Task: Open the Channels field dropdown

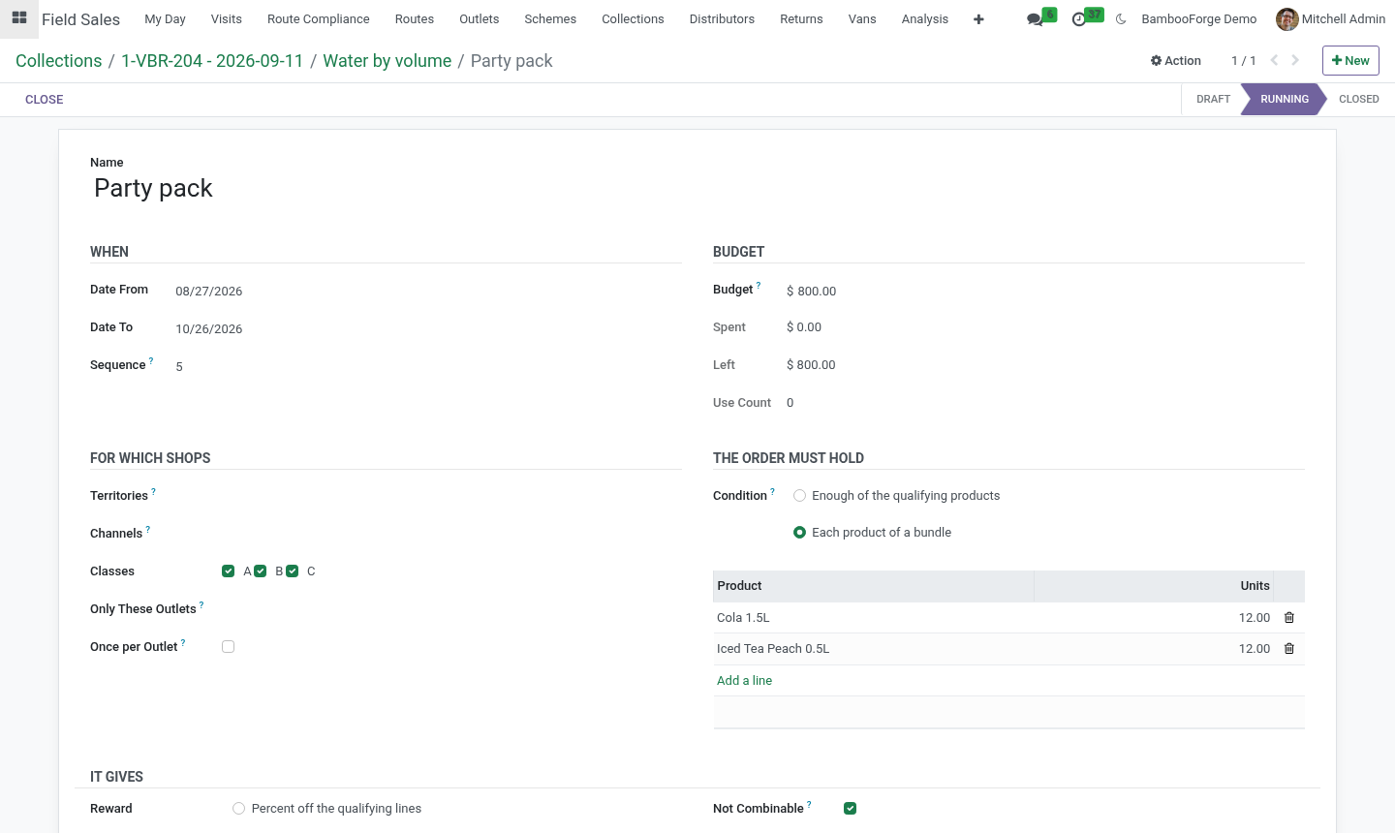Action: point(450,534)
